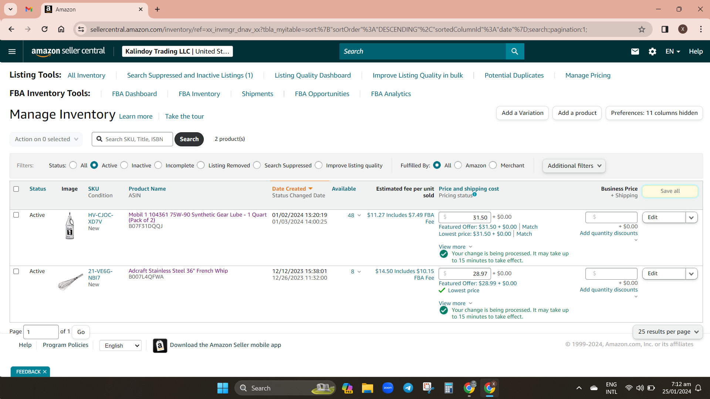Open the Windows notification bell
The image size is (710, 399).
click(698, 388)
